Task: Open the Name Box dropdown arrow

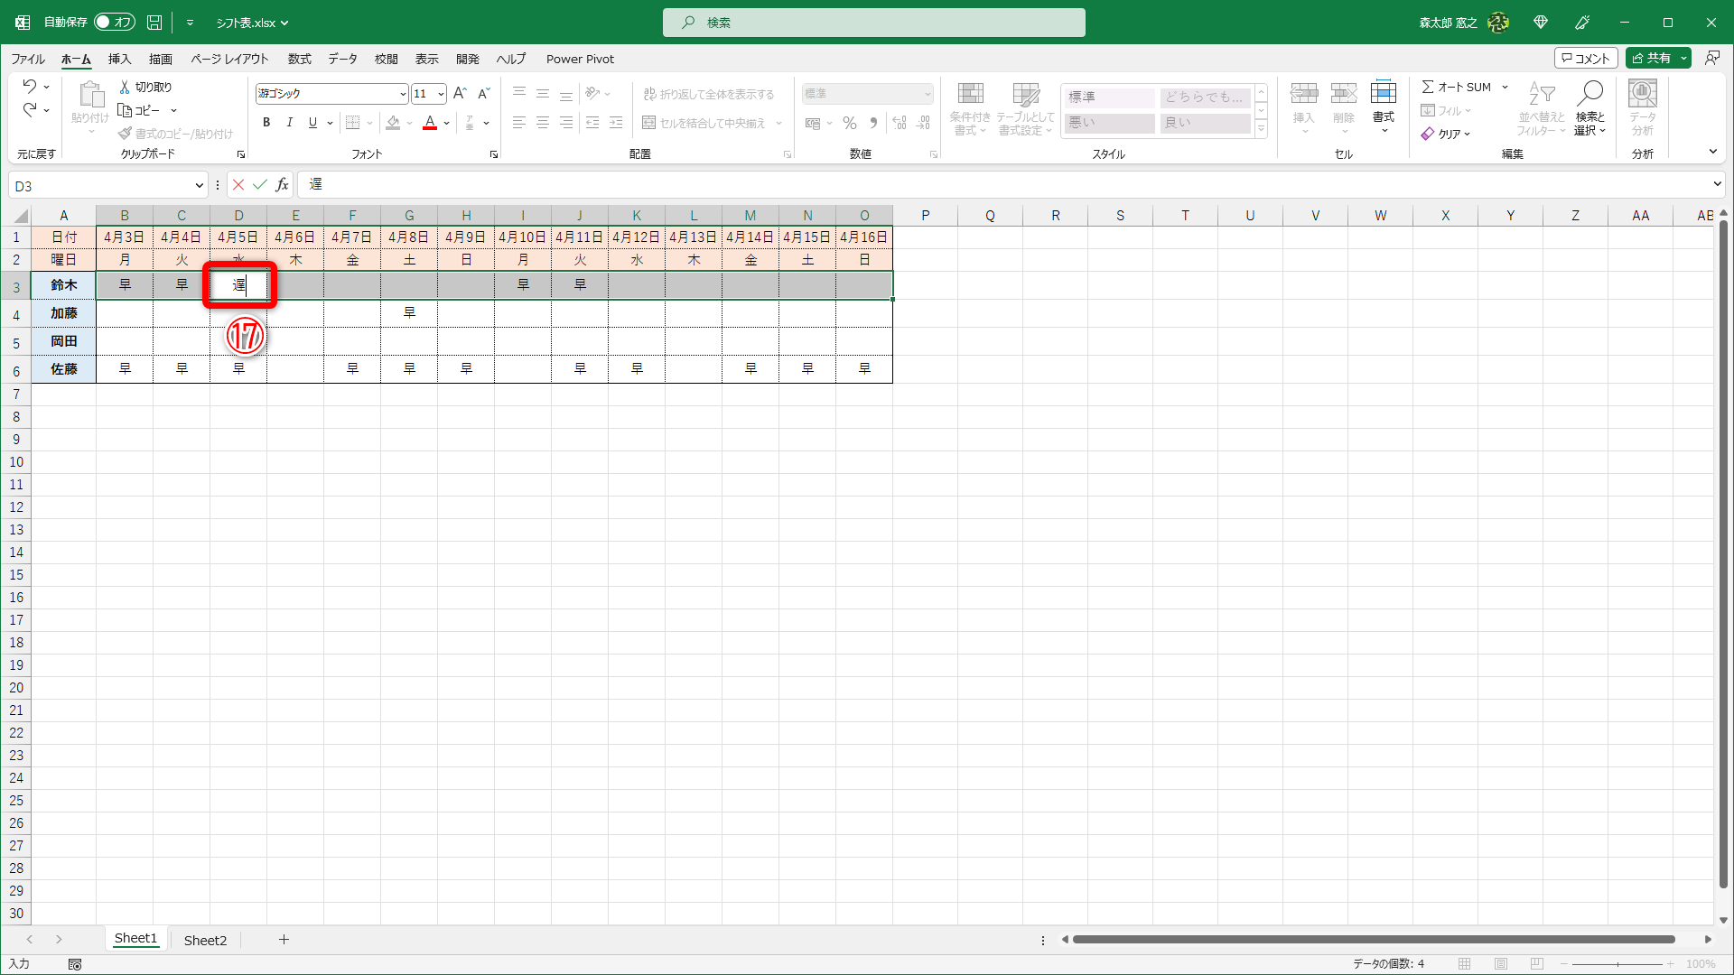Action: 199,186
